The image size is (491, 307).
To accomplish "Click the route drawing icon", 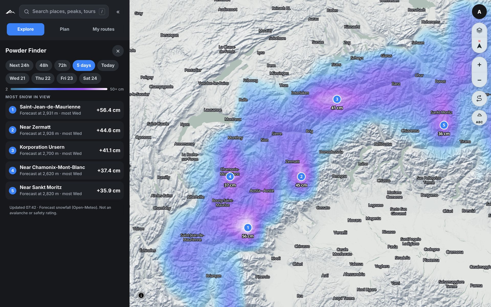I will point(479,98).
